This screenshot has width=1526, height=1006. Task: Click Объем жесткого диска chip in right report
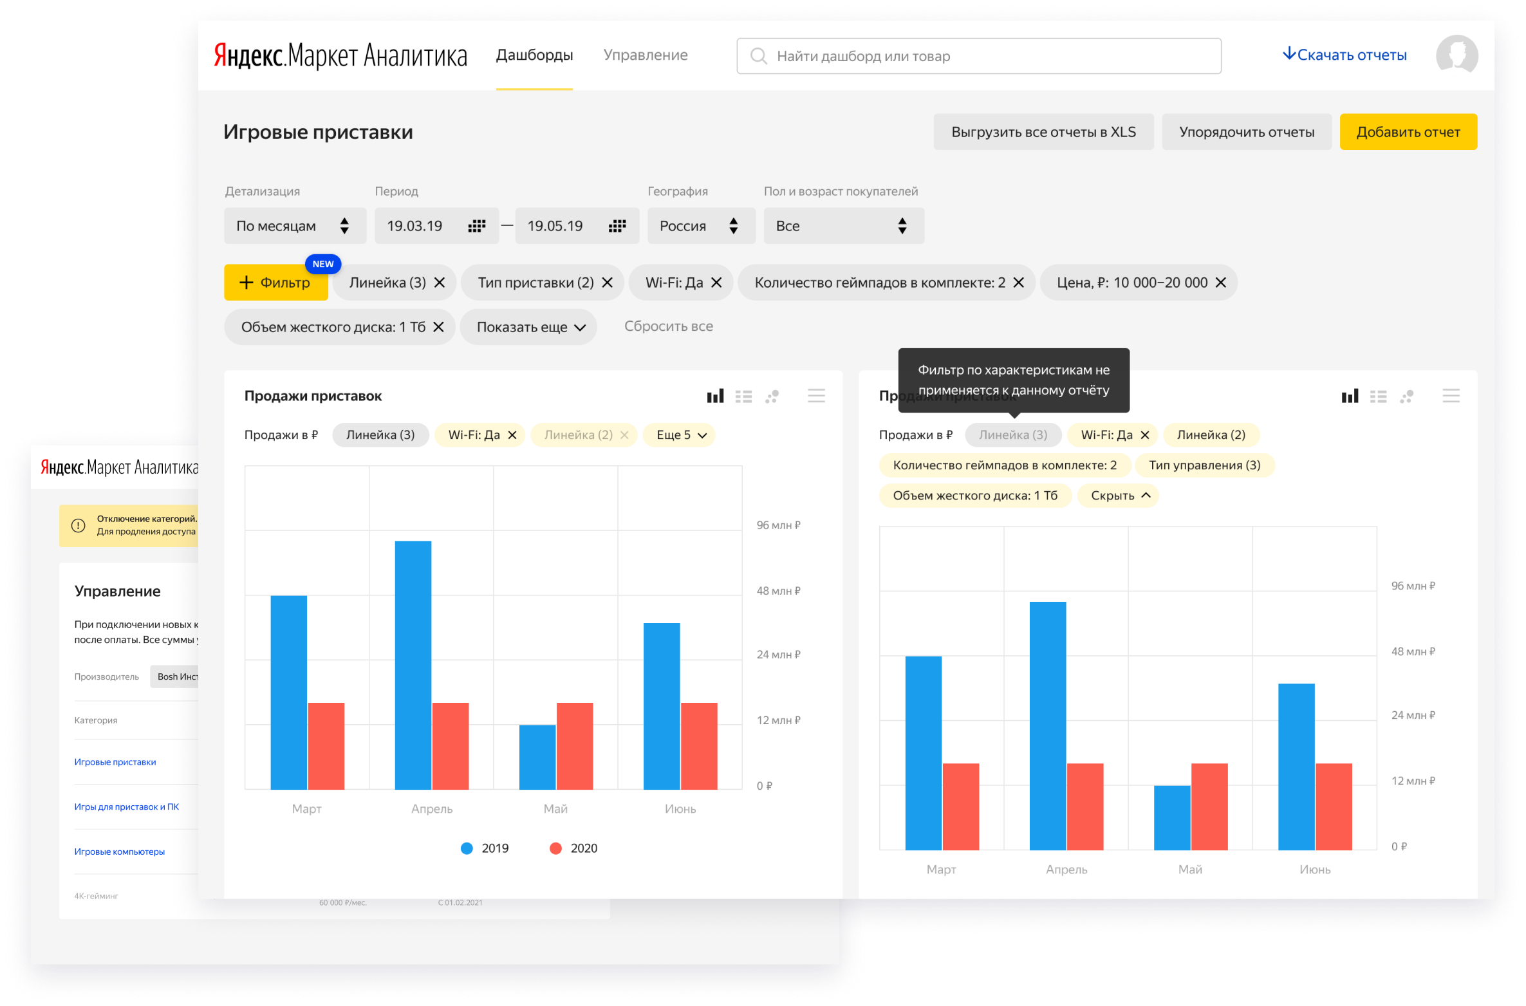974,496
